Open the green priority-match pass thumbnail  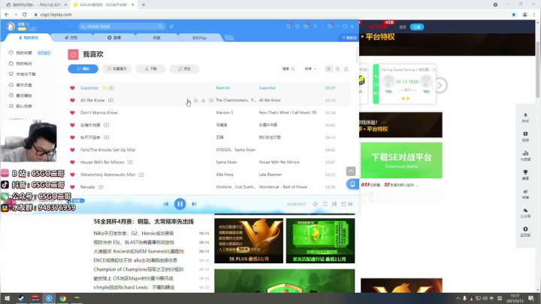tap(320, 241)
